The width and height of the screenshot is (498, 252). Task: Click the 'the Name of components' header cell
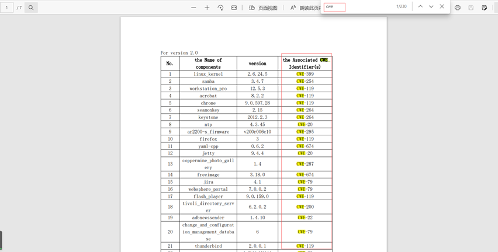point(208,64)
